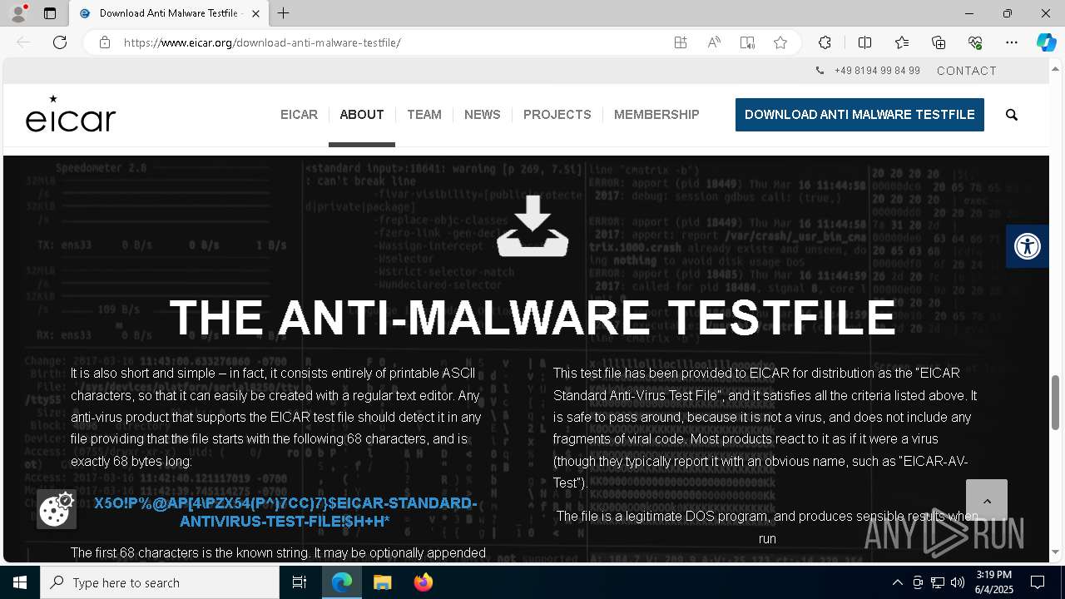Open the ABOUT menu item

pos(362,115)
